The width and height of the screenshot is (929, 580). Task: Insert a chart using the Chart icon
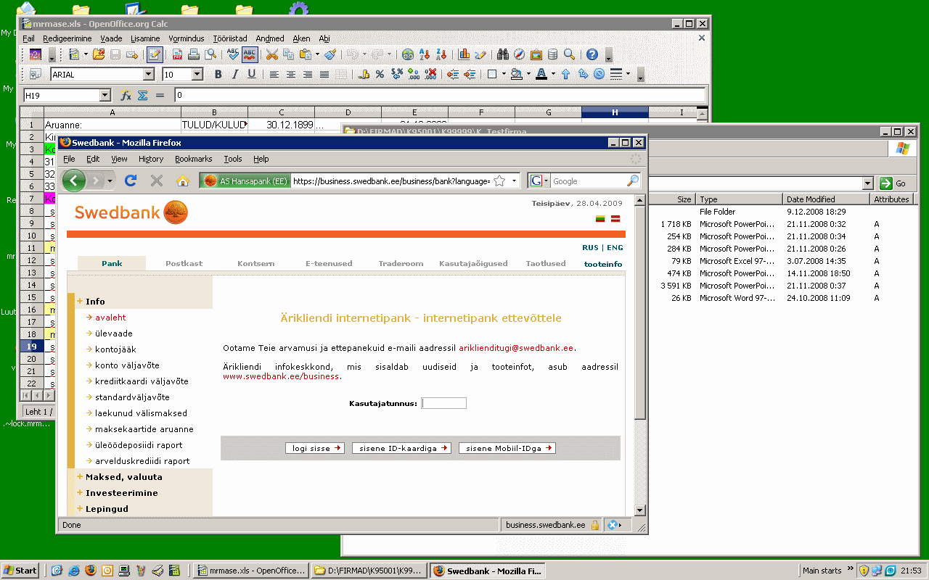point(464,54)
